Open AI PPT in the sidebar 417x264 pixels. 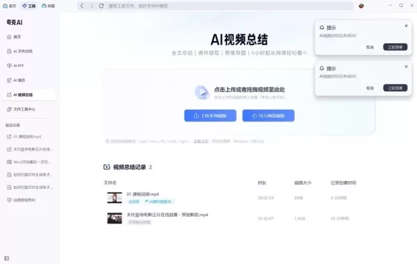[28, 66]
